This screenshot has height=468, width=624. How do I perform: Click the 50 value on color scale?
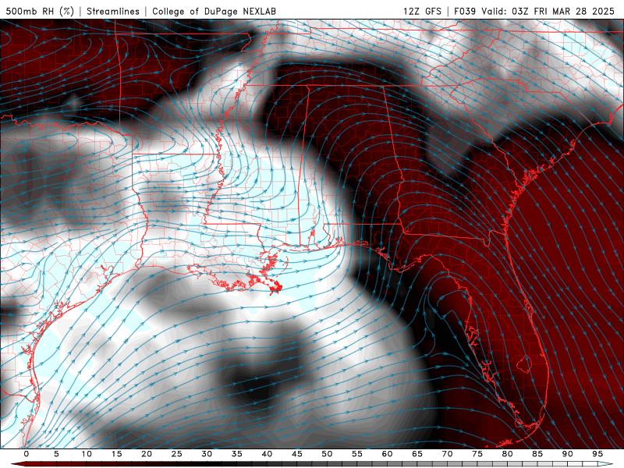point(327,454)
